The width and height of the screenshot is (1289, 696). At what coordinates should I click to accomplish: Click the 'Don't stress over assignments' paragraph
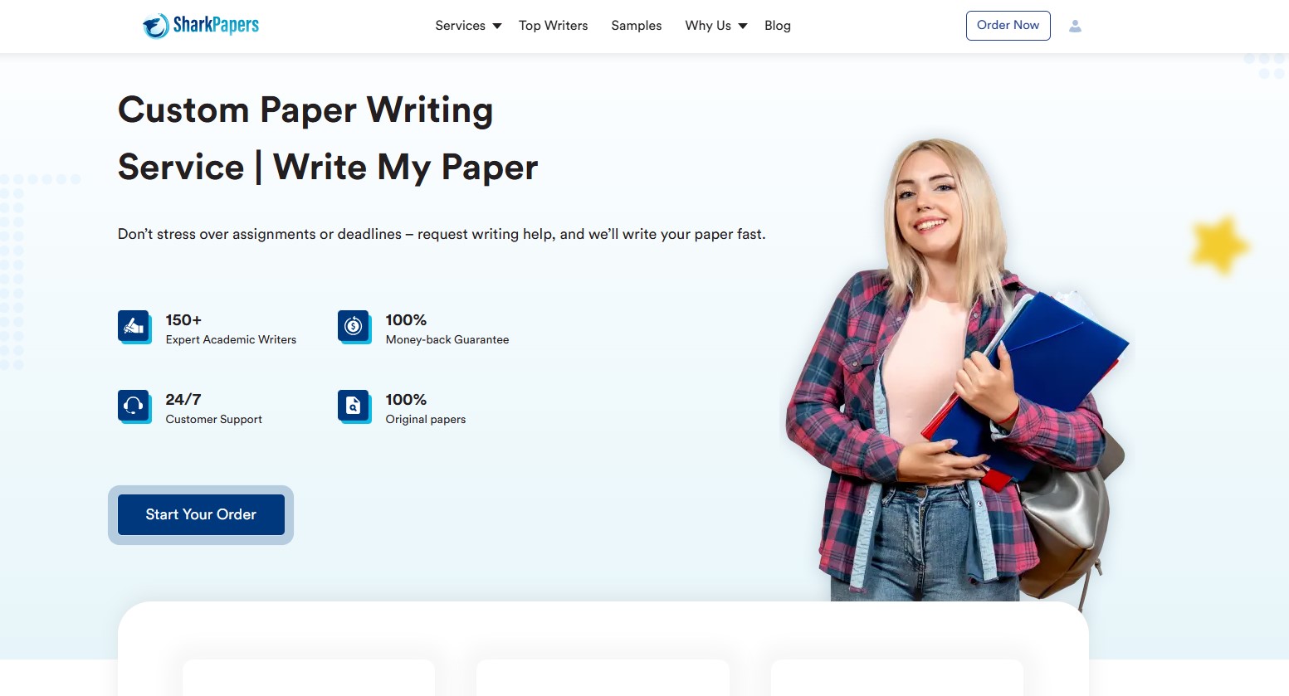442,234
